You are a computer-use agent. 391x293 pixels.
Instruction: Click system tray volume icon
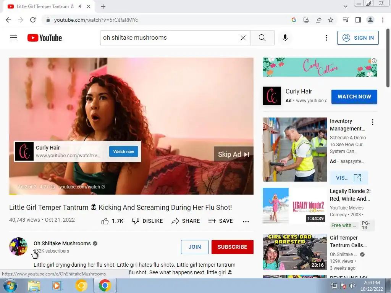352,286
